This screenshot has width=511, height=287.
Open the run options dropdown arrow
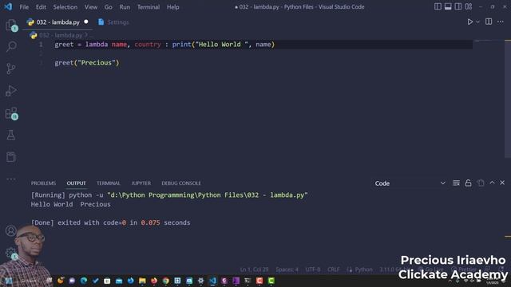coord(477,22)
